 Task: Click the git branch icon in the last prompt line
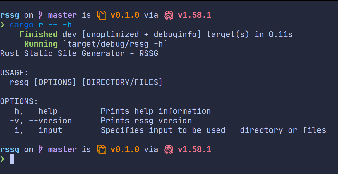click(x=41, y=149)
